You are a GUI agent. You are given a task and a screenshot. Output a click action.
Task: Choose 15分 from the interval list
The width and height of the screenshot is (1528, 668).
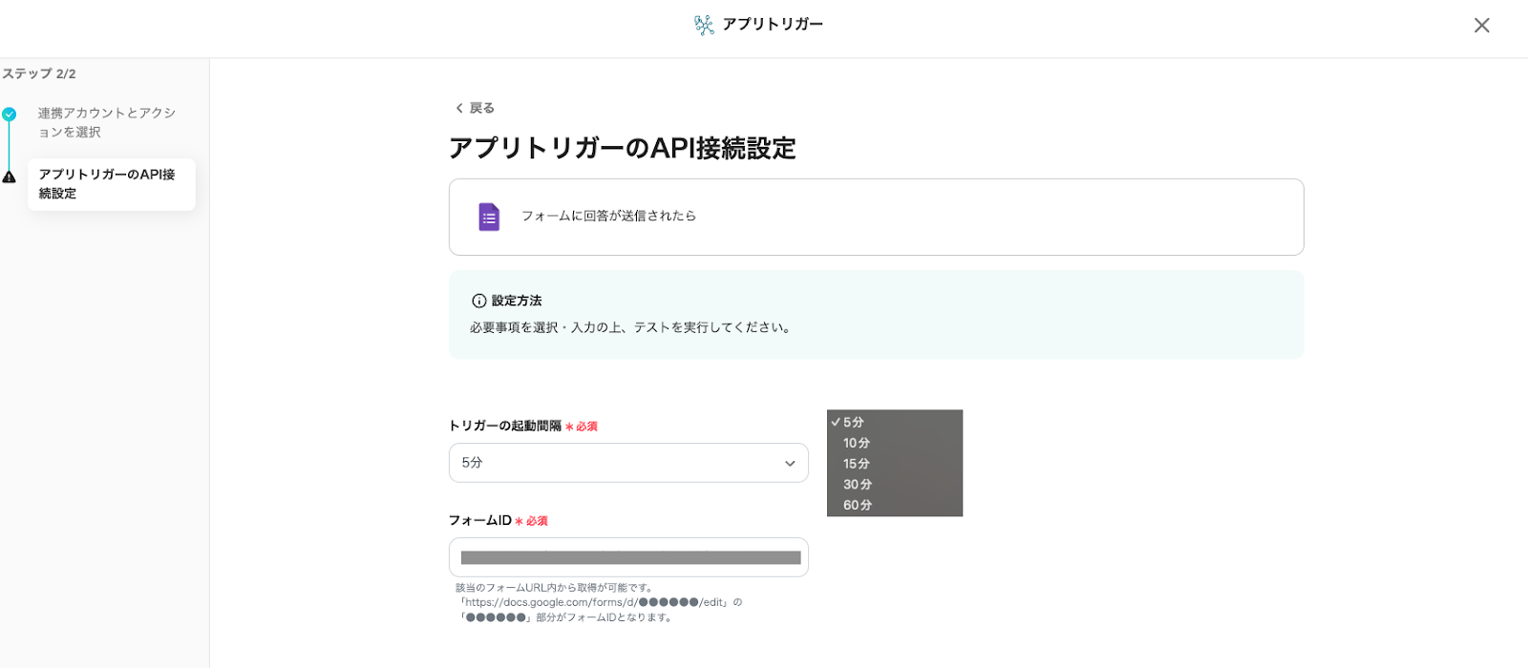coord(894,464)
